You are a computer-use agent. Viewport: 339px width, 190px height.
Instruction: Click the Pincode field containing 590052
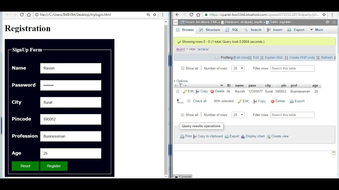point(71,119)
